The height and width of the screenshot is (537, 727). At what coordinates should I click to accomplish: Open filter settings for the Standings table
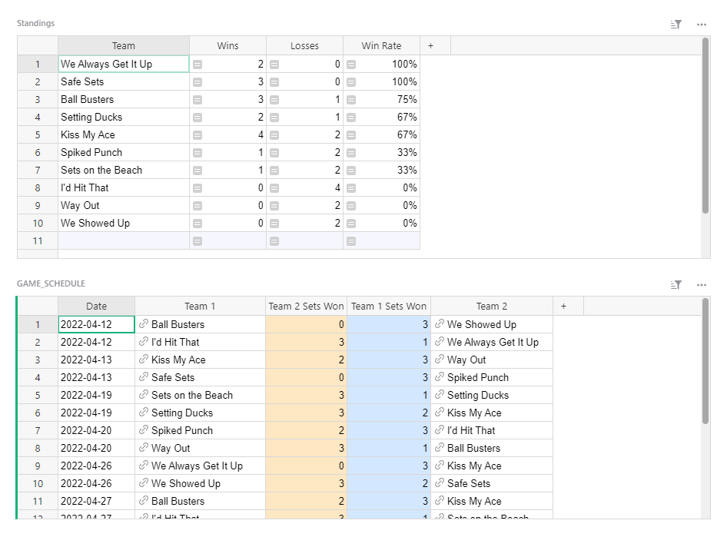pyautogui.click(x=676, y=24)
